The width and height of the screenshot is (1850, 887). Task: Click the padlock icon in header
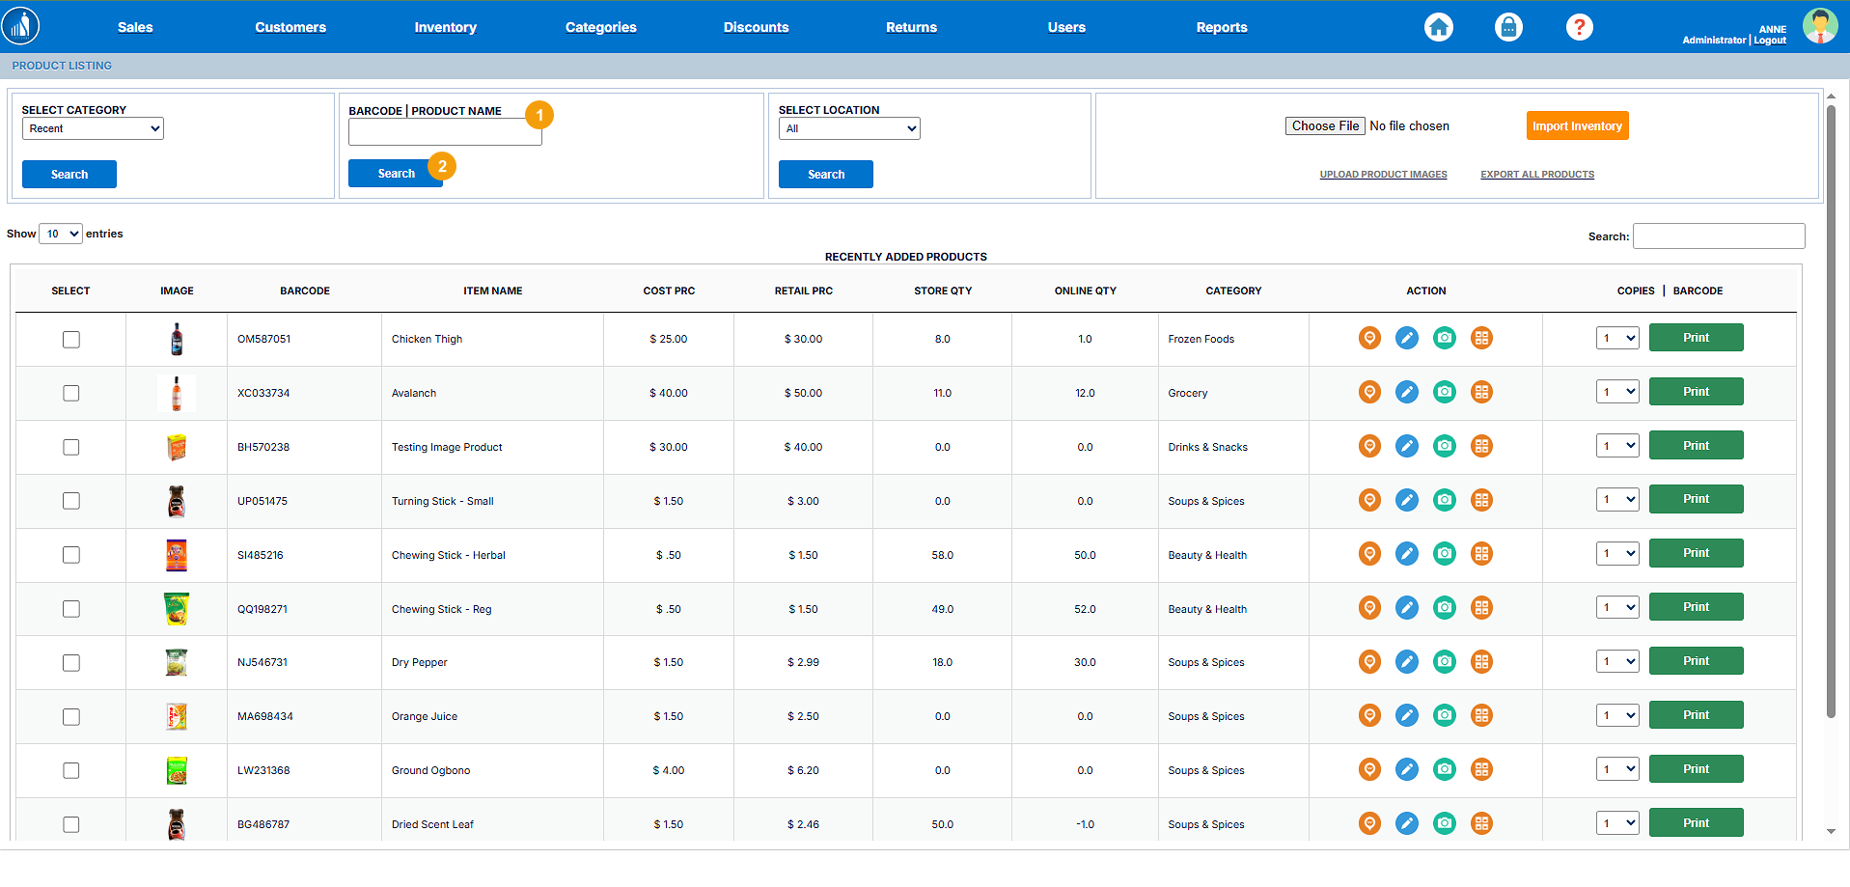[1508, 27]
